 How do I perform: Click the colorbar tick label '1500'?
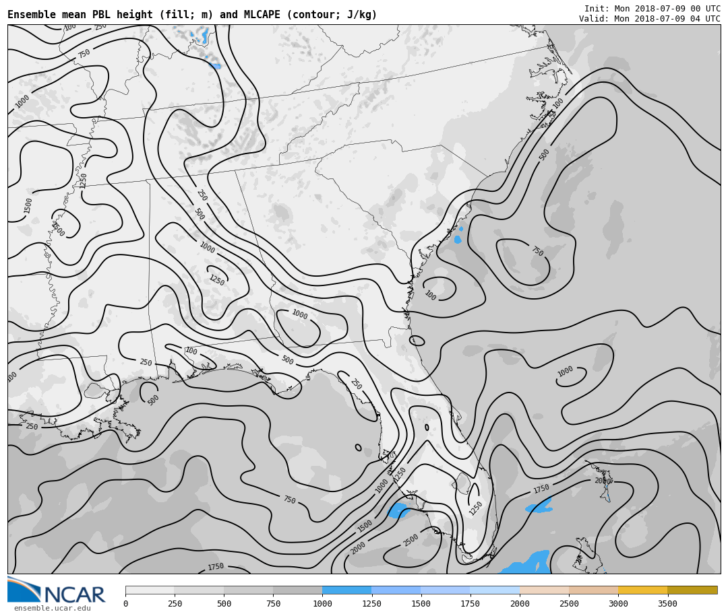click(x=421, y=603)
